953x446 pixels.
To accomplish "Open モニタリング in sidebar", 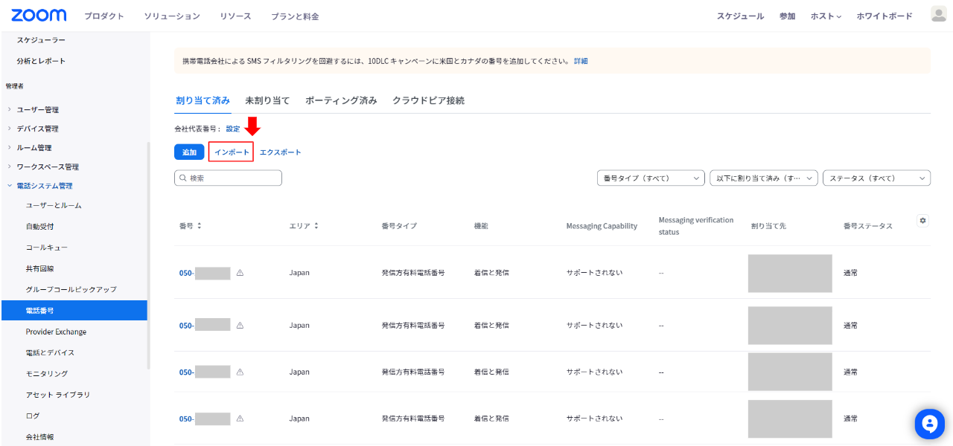I will [x=47, y=373].
